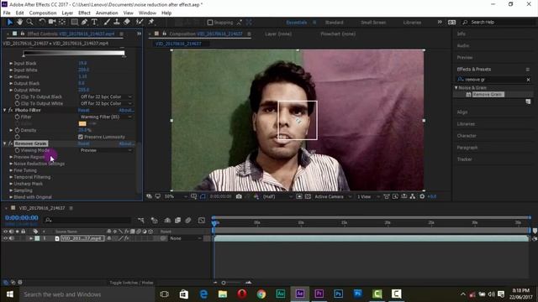Viewport: 538px width, 302px height.
Task: Open the Effect menu
Action: click(84, 13)
